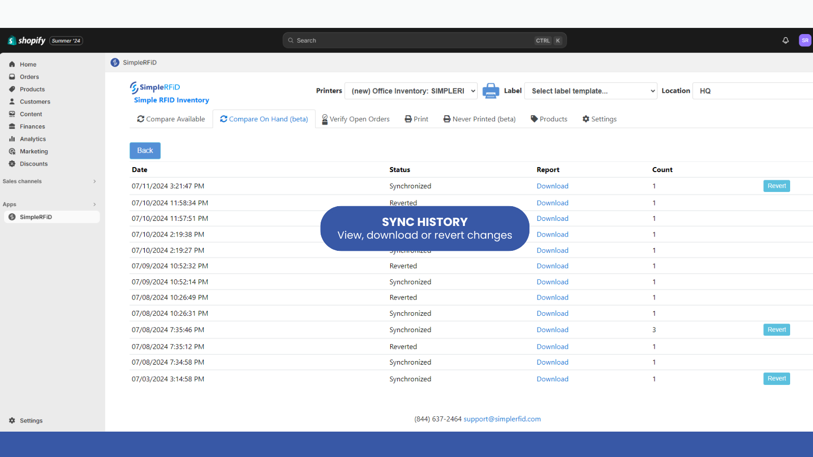Click the Date column header

140,170
